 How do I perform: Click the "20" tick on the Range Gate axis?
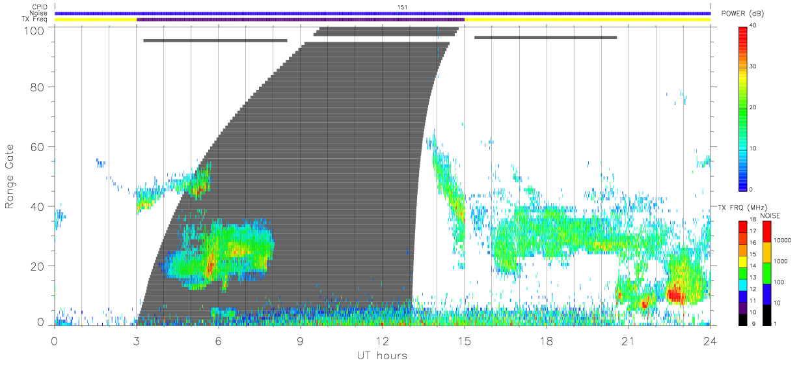click(x=38, y=266)
